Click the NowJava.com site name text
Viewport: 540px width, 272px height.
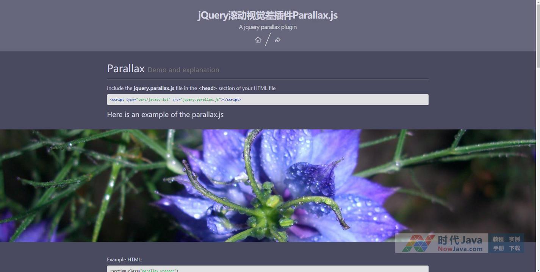[460, 249]
